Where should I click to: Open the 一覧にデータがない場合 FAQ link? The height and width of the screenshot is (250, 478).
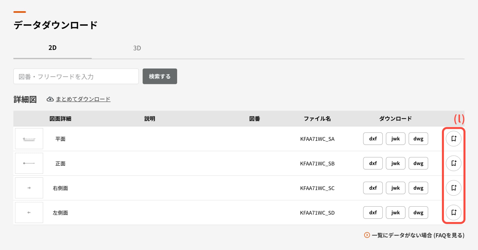(x=418, y=235)
